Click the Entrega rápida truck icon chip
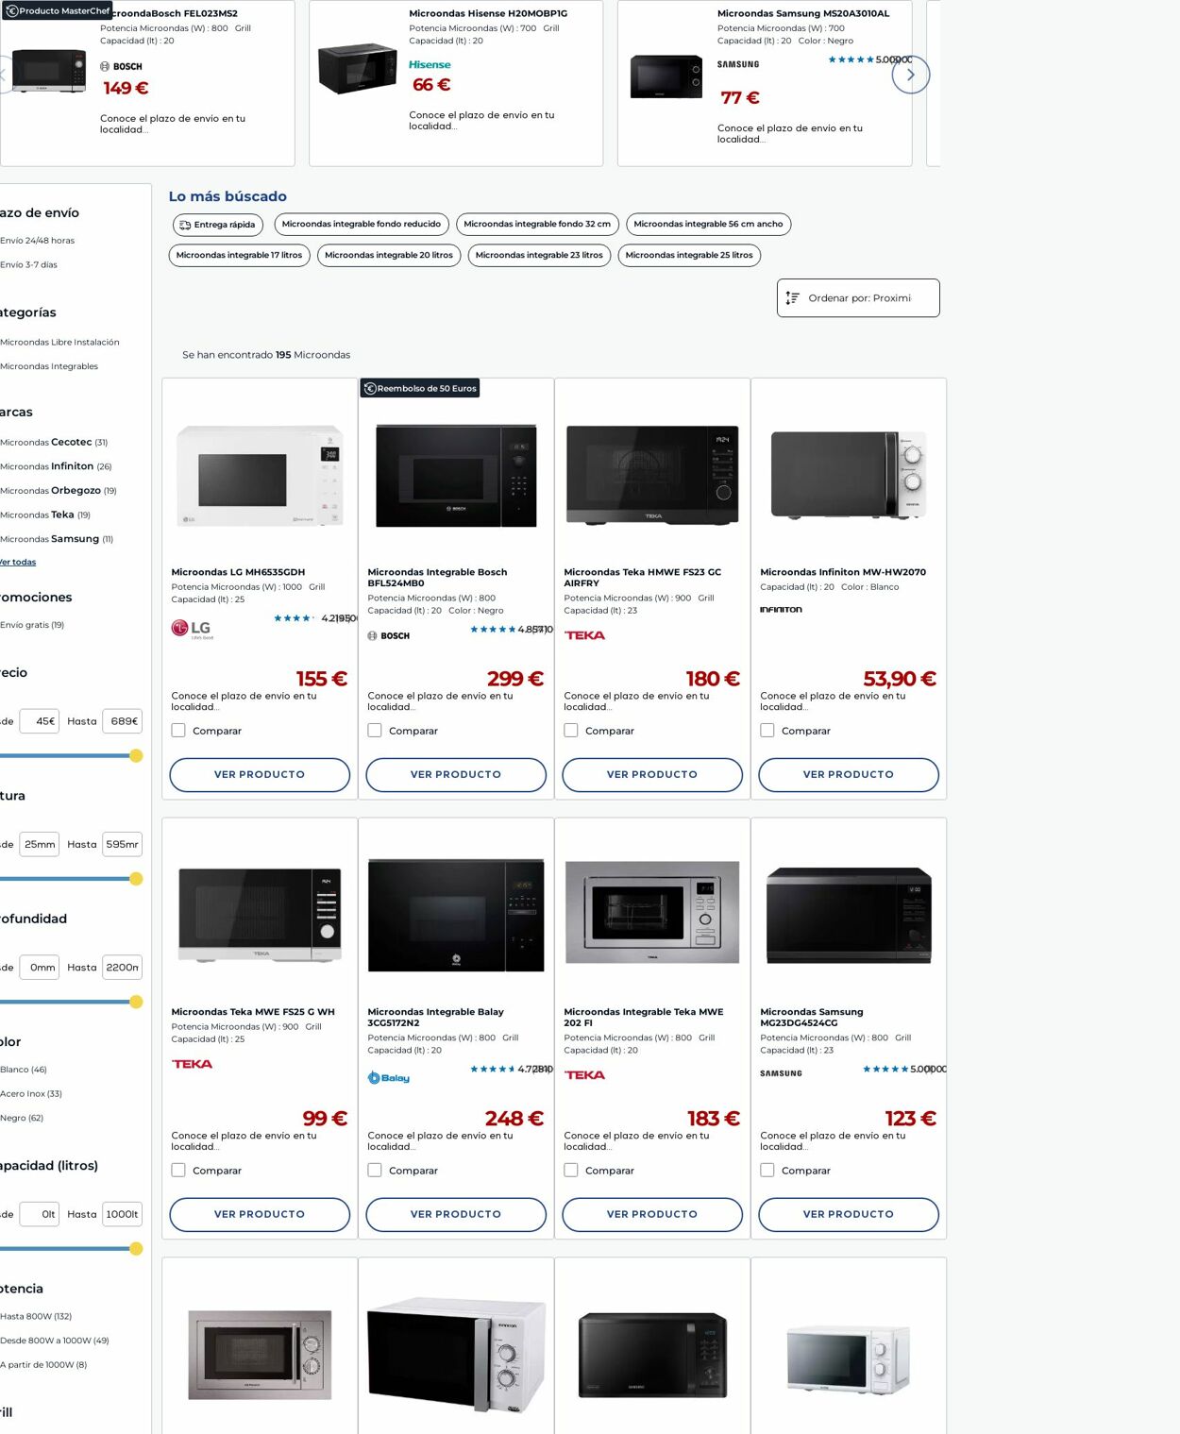 217,225
